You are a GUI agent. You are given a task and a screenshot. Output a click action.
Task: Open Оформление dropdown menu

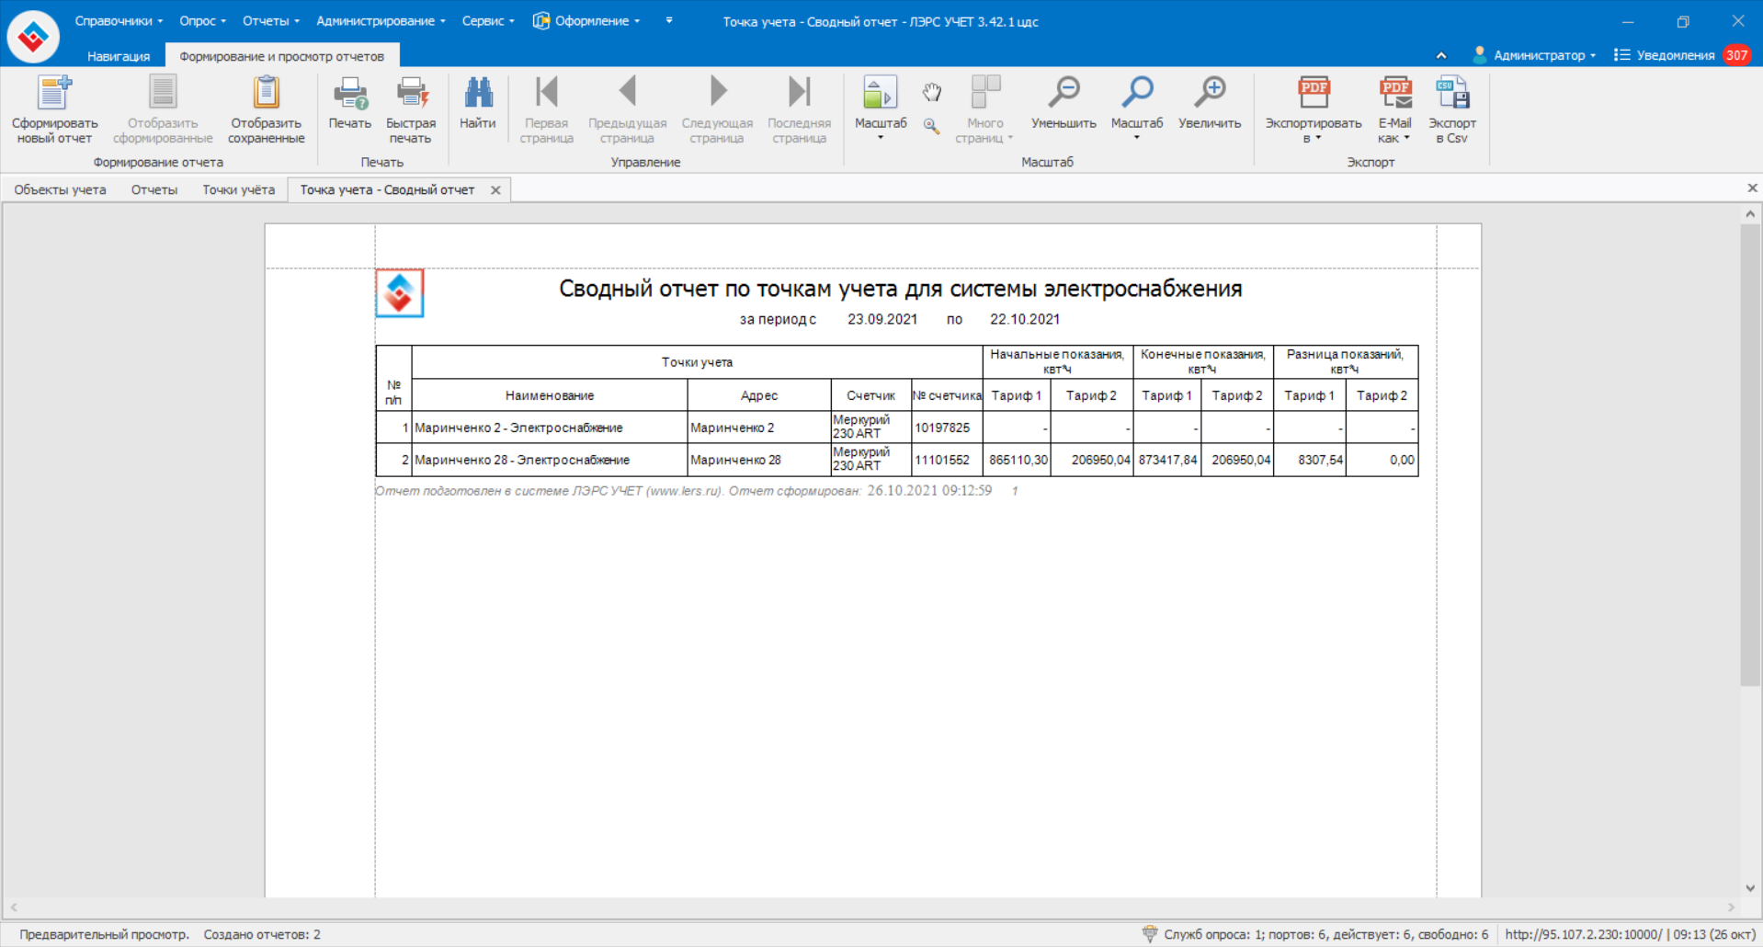pos(586,20)
